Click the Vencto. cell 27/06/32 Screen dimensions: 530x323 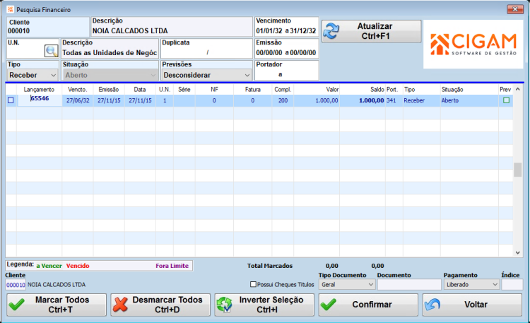pos(78,100)
